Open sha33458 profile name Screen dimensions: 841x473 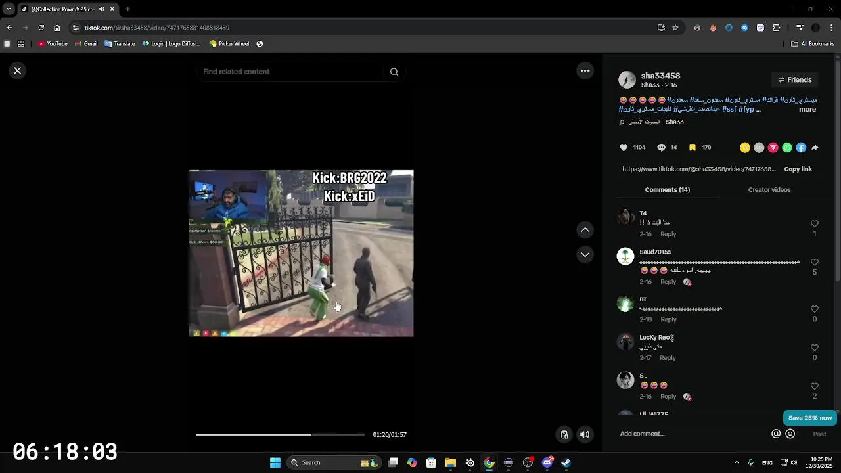[x=660, y=76]
